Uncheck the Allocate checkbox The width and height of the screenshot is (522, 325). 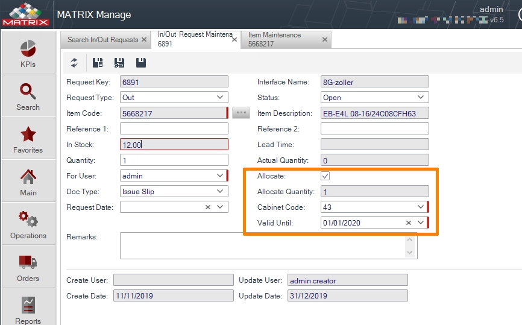tap(325, 176)
